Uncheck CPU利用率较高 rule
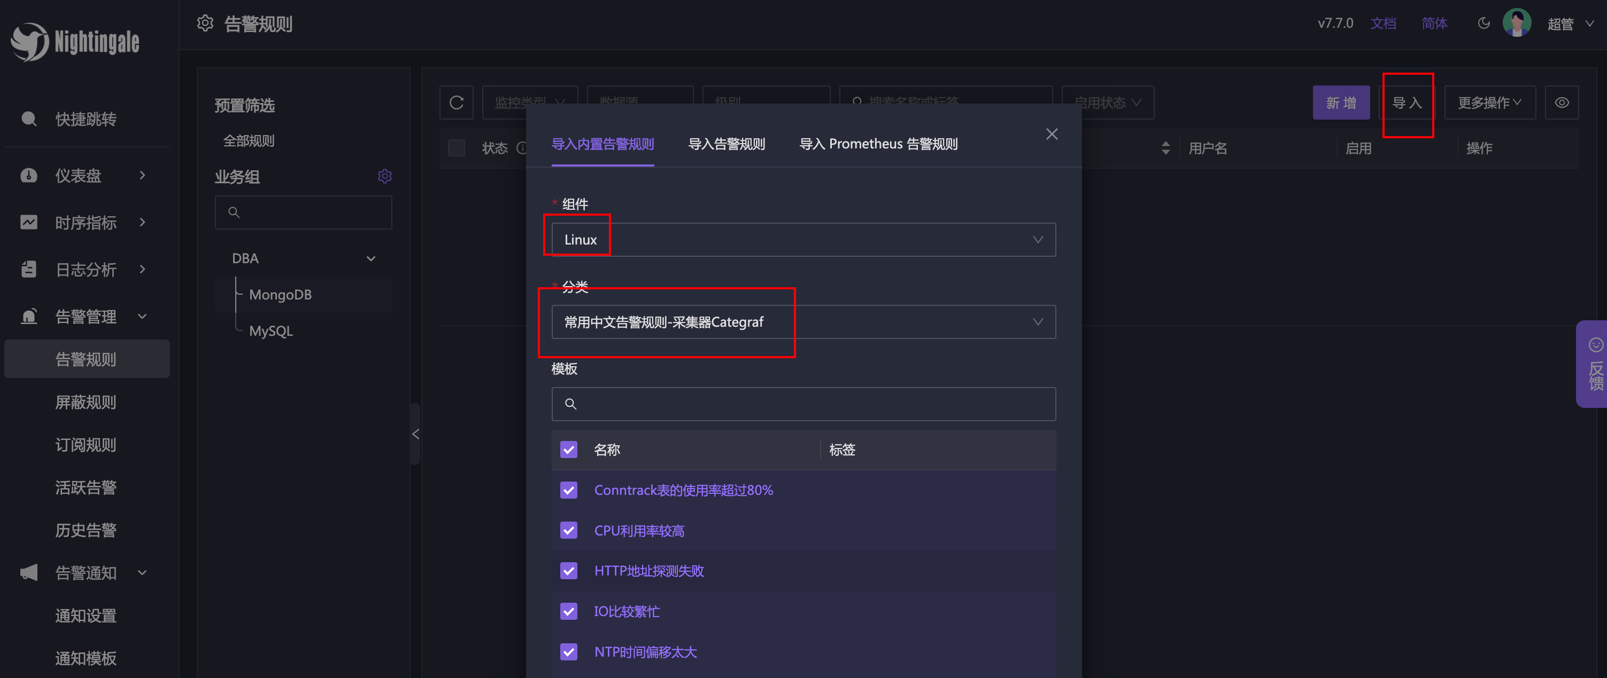 tap(568, 530)
